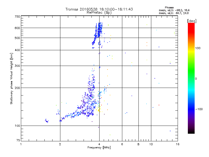Viewport: 209px width, 157px height.
Task: Select the 'mean, sd,X: 89.7, 24.9' line
Action: click(x=173, y=13)
